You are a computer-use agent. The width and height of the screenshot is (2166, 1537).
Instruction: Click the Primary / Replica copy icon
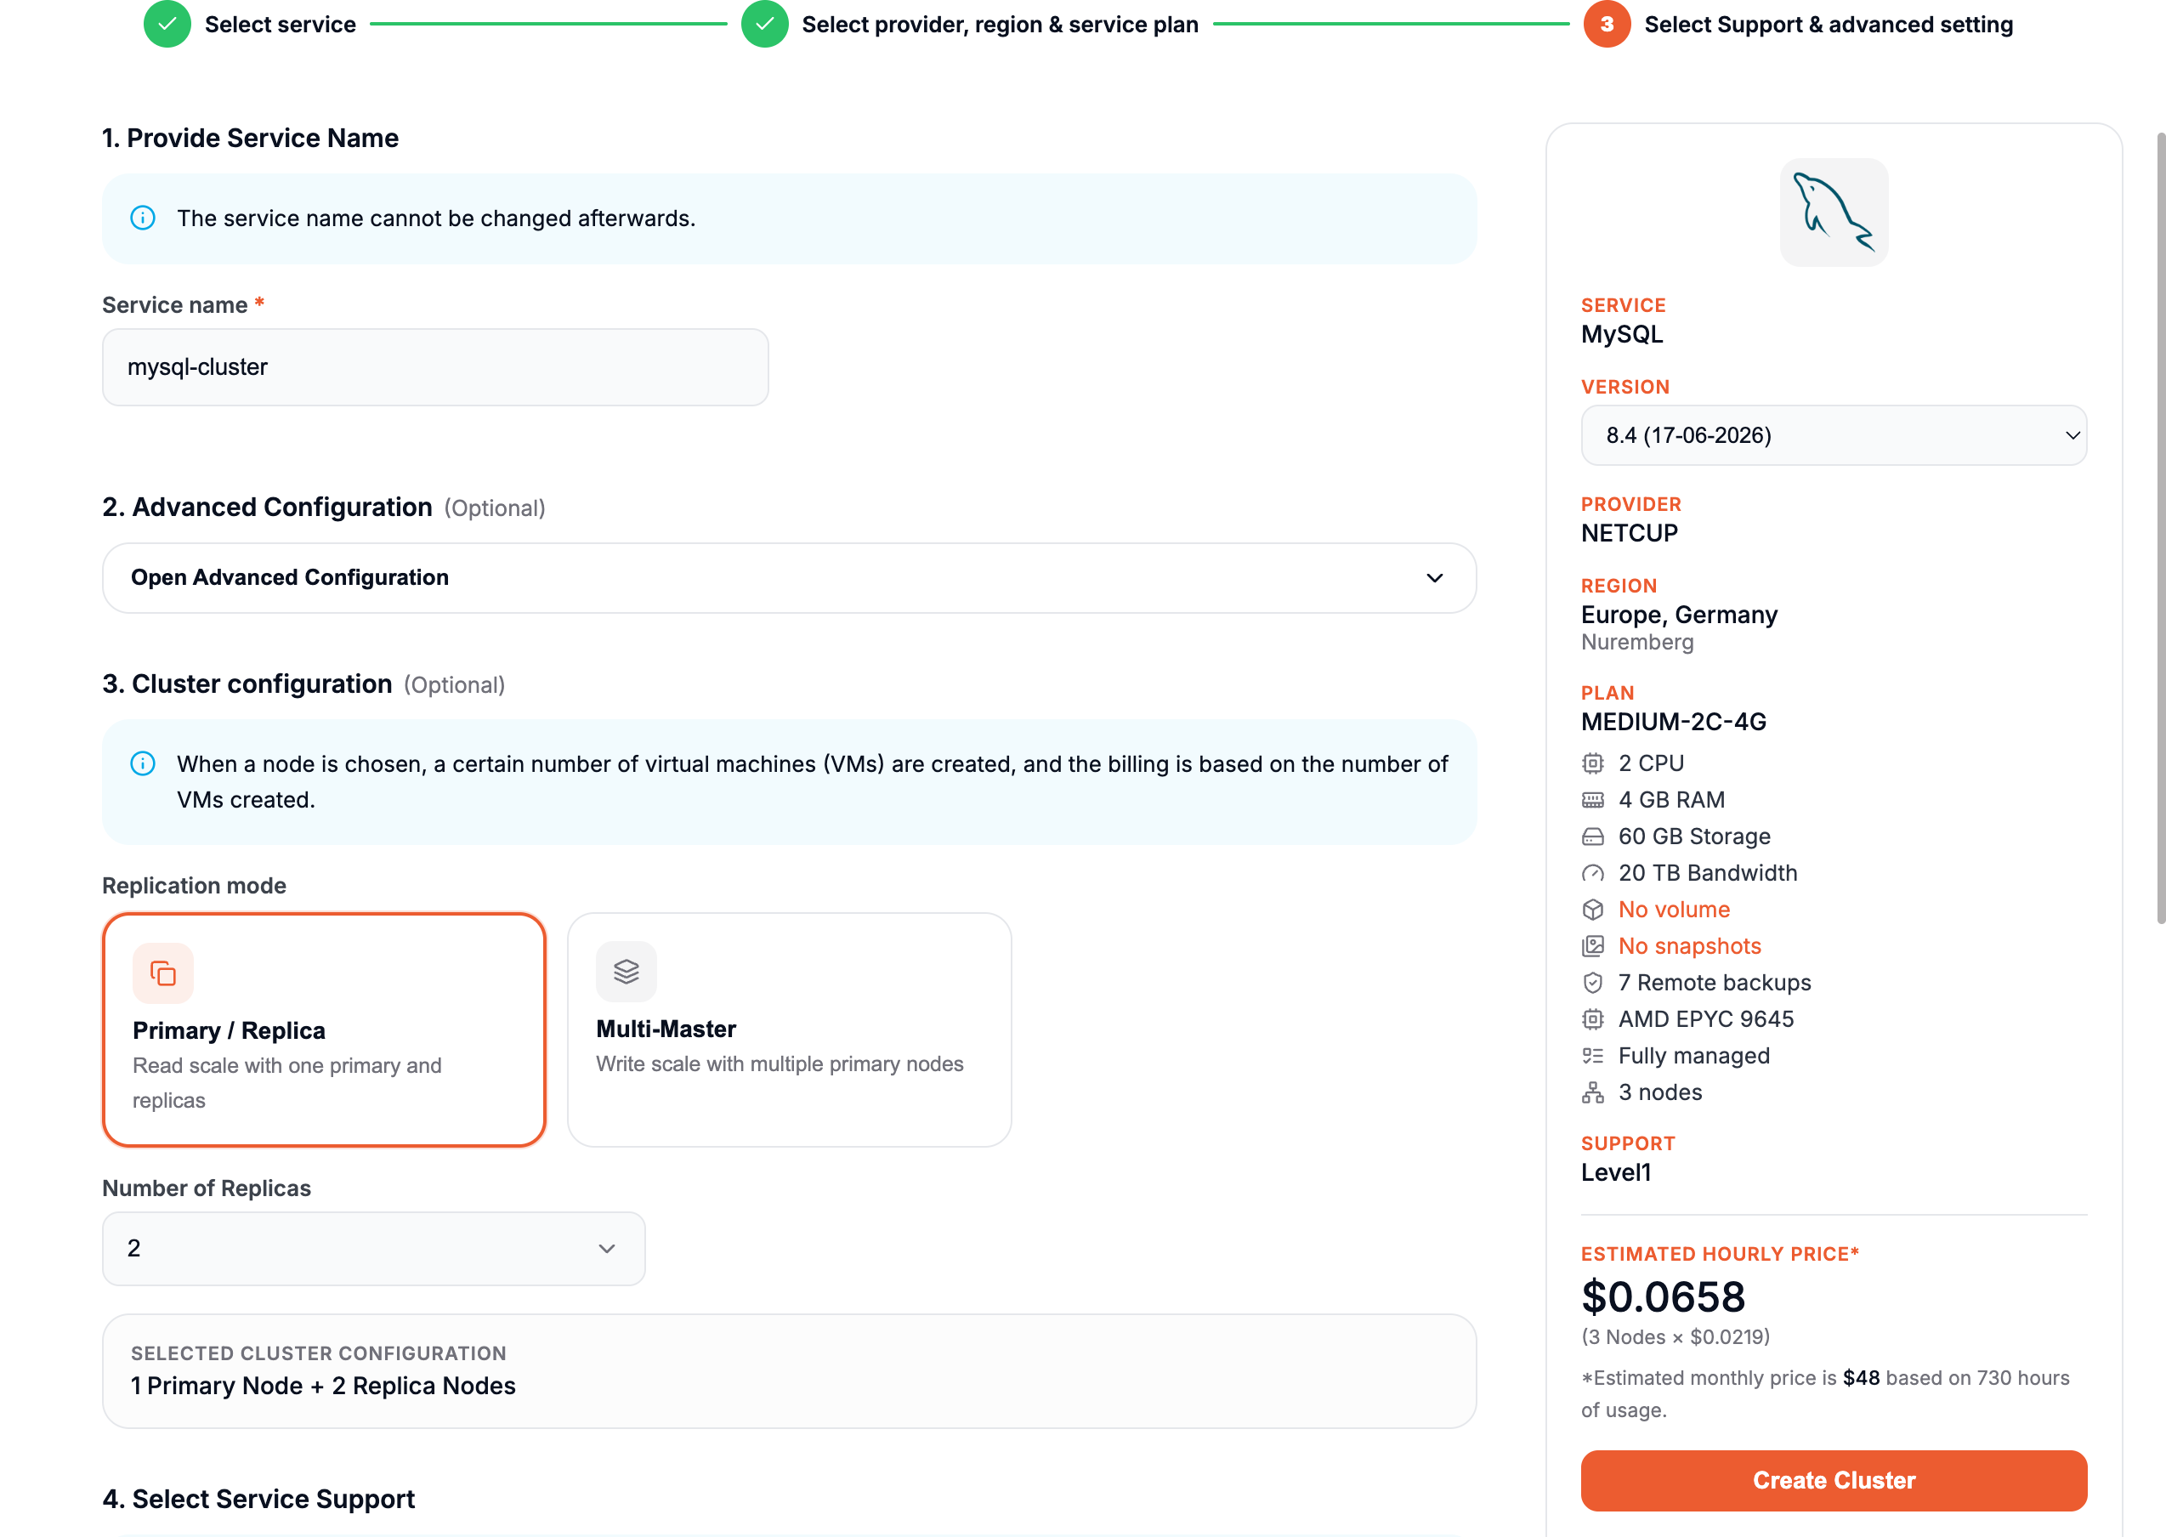[x=162, y=972]
